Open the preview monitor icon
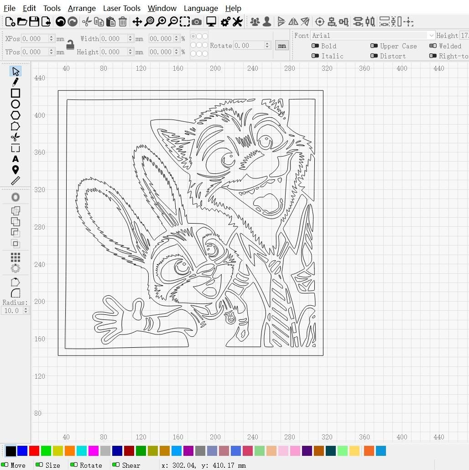The image size is (469, 470). coord(211,21)
